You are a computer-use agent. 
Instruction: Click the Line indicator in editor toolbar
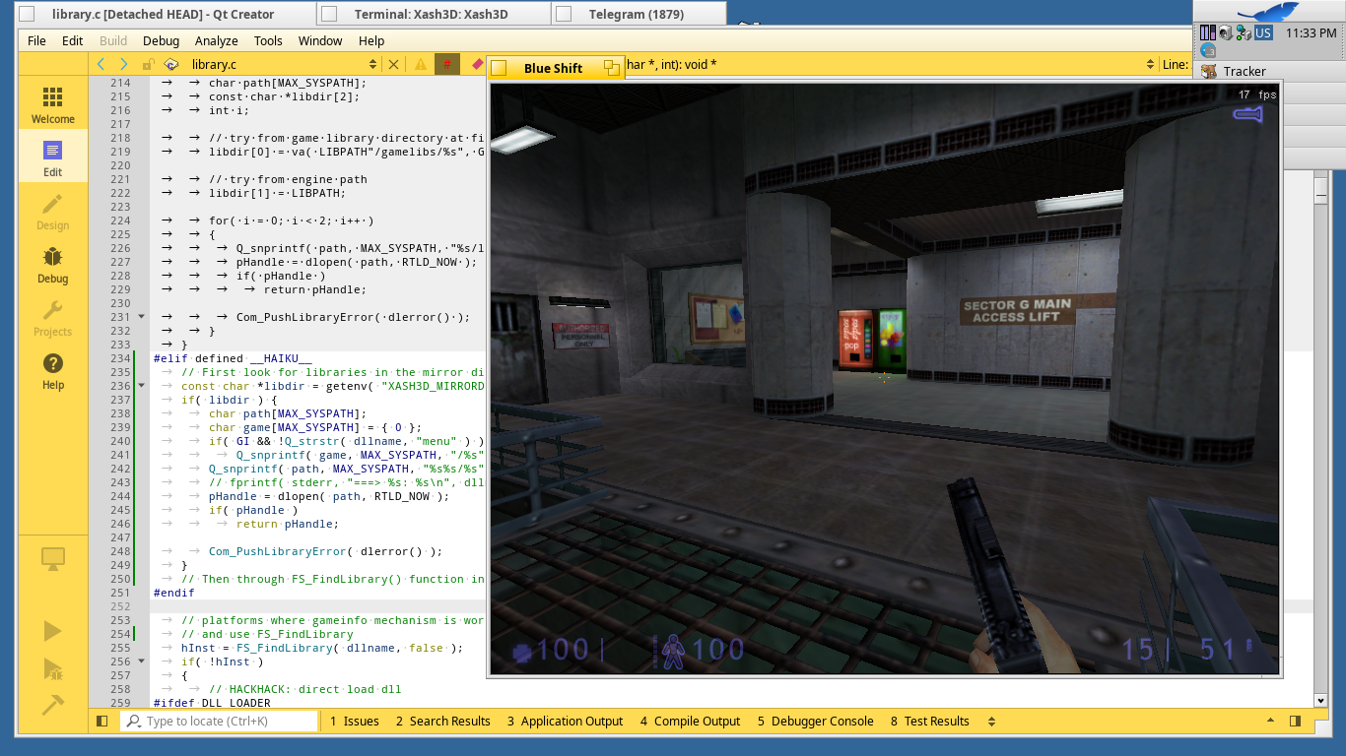point(1176,64)
